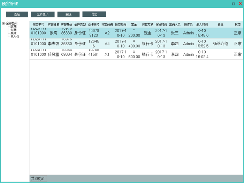
Task: Click the 定金 column header
Action: point(134,25)
